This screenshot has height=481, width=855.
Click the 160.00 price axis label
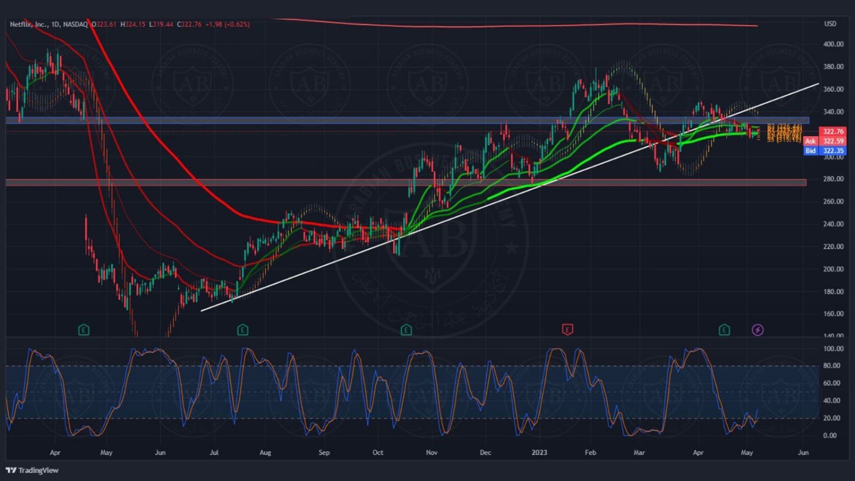(833, 314)
